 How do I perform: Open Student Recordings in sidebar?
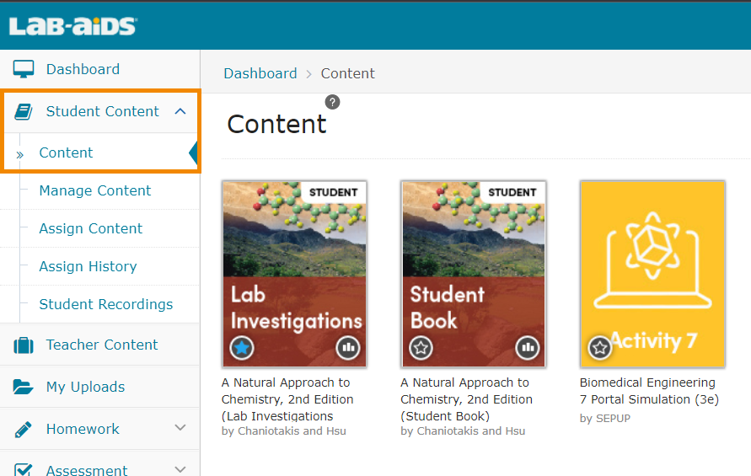click(x=105, y=304)
